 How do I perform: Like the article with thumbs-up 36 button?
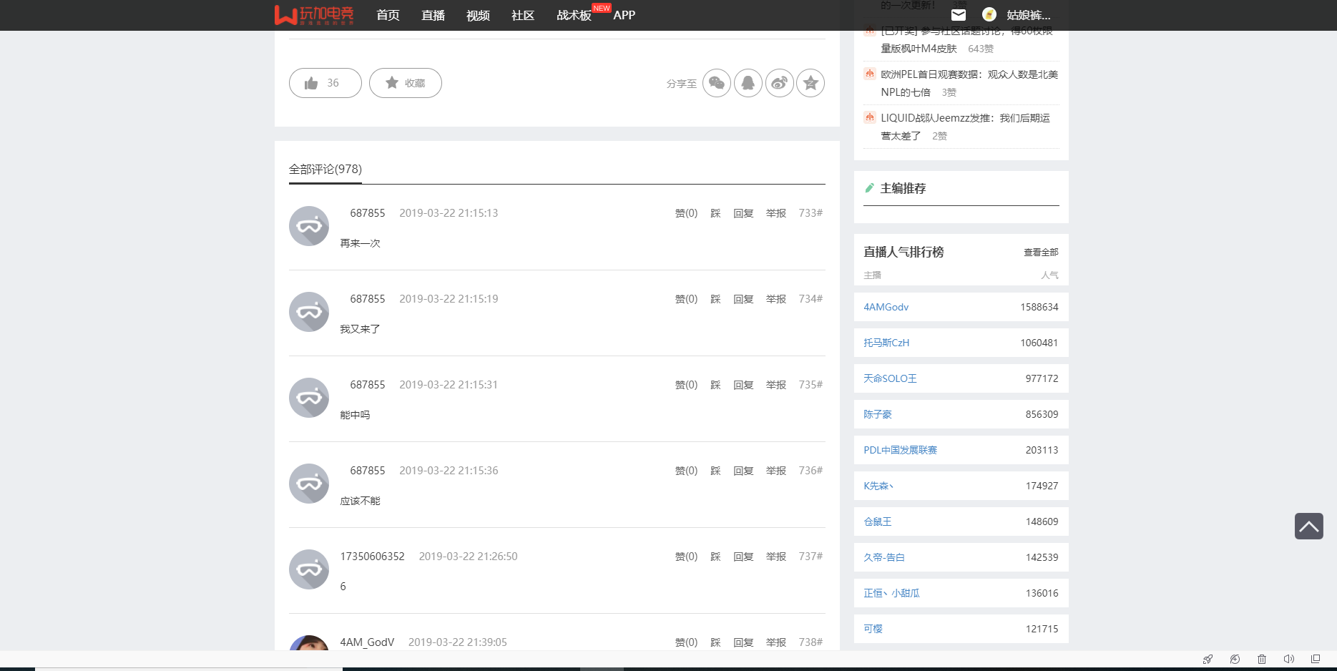pos(325,83)
